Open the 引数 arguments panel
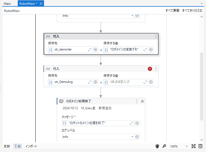 tap(18, 146)
